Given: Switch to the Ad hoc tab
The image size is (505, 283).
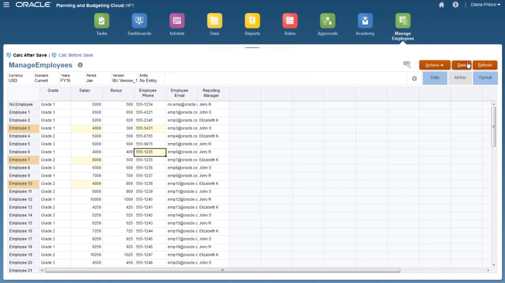Looking at the screenshot, I should pyautogui.click(x=460, y=77).
